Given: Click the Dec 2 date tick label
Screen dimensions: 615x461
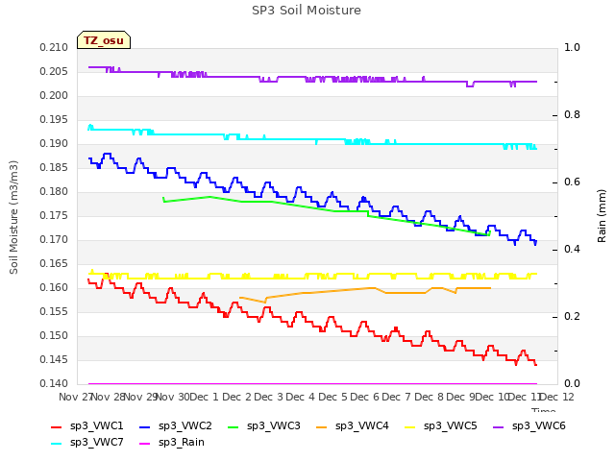Looking at the screenshot, I should pos(237,397).
